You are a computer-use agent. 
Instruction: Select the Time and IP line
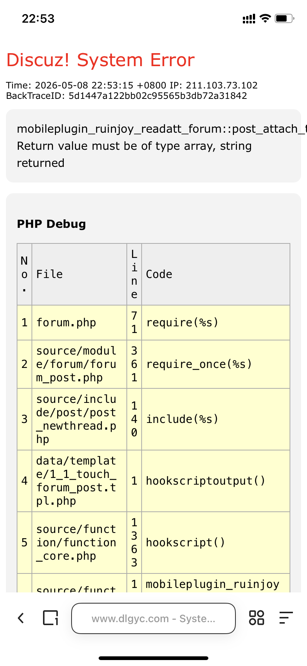pyautogui.click(x=132, y=85)
